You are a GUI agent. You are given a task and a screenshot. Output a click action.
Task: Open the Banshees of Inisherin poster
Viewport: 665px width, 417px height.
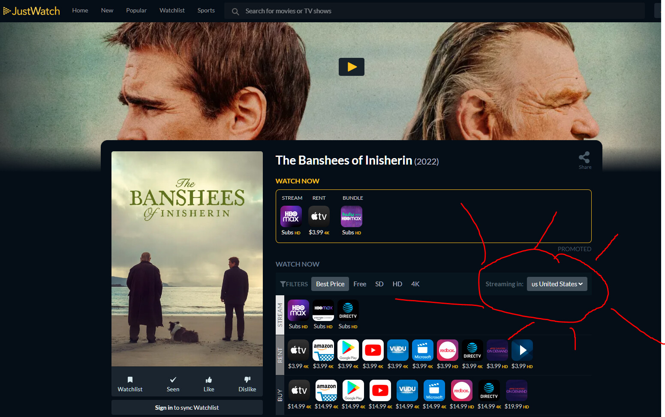coord(187,259)
